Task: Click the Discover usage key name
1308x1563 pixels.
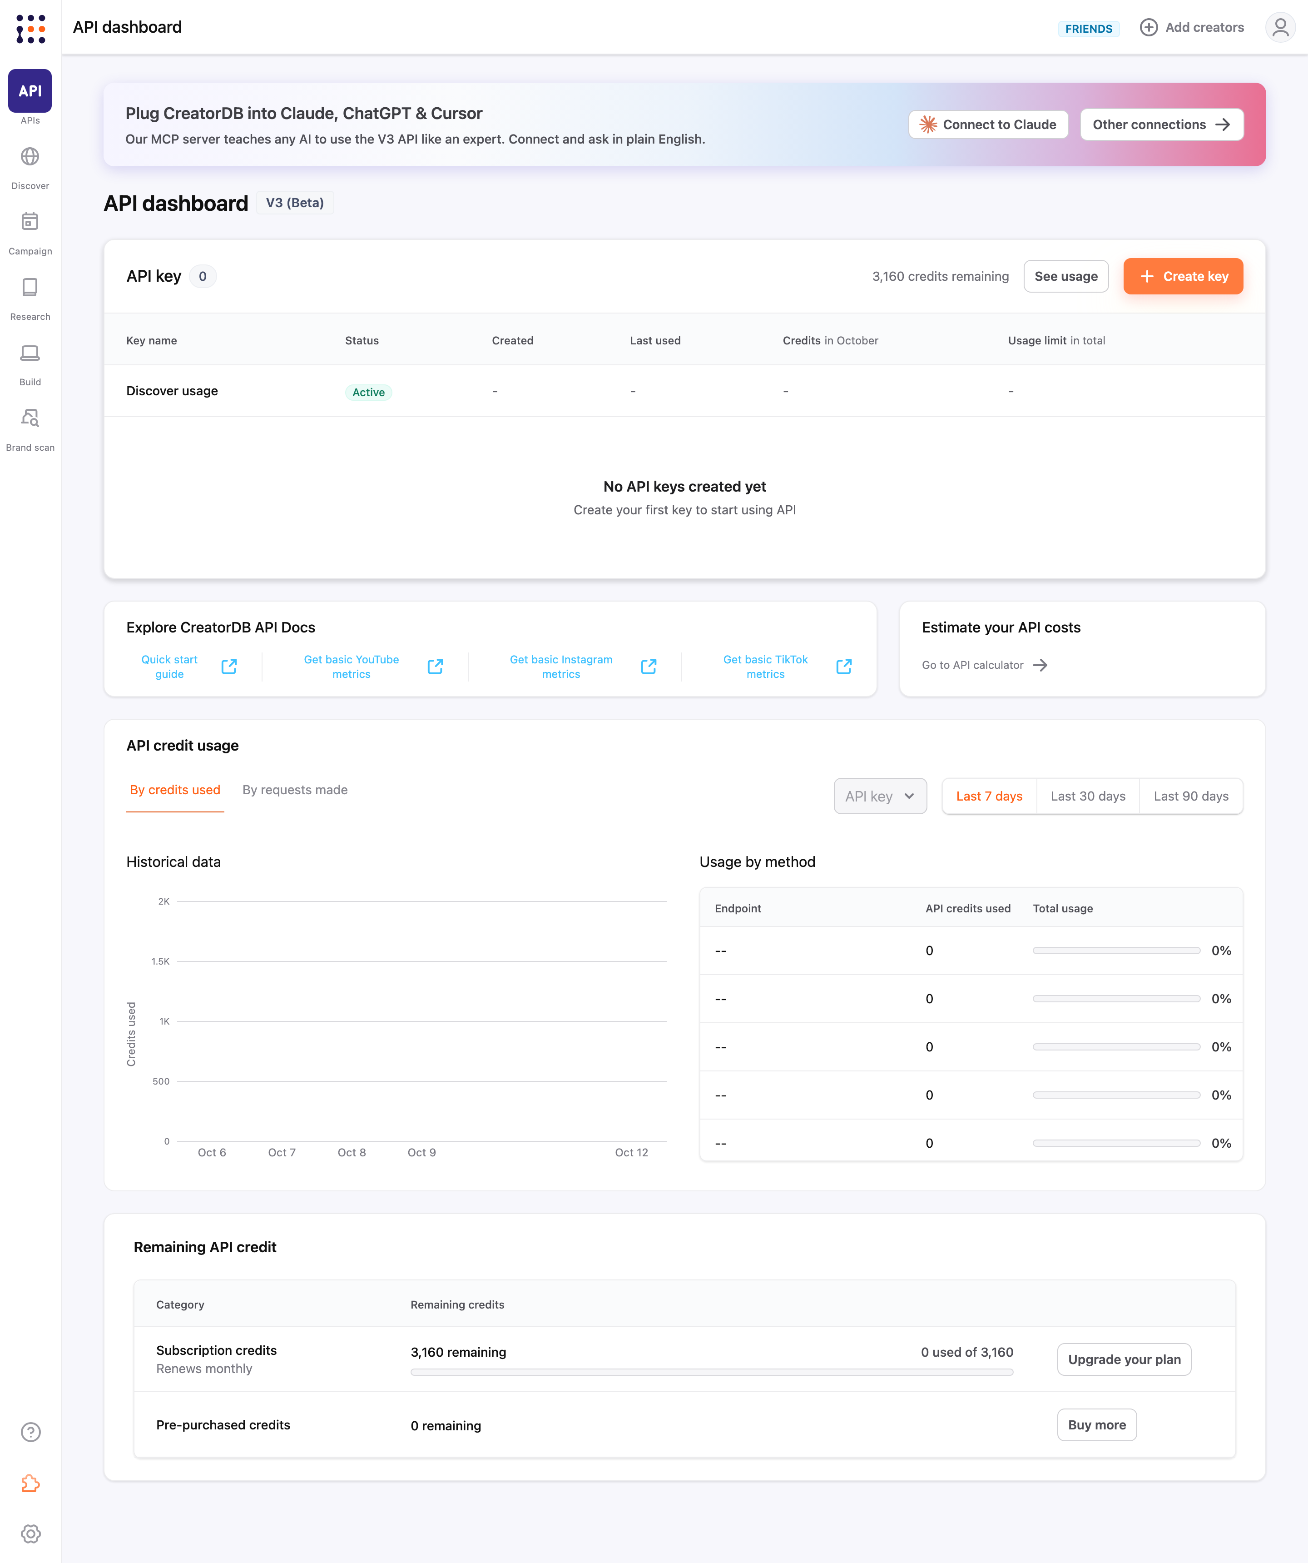Action: [172, 391]
